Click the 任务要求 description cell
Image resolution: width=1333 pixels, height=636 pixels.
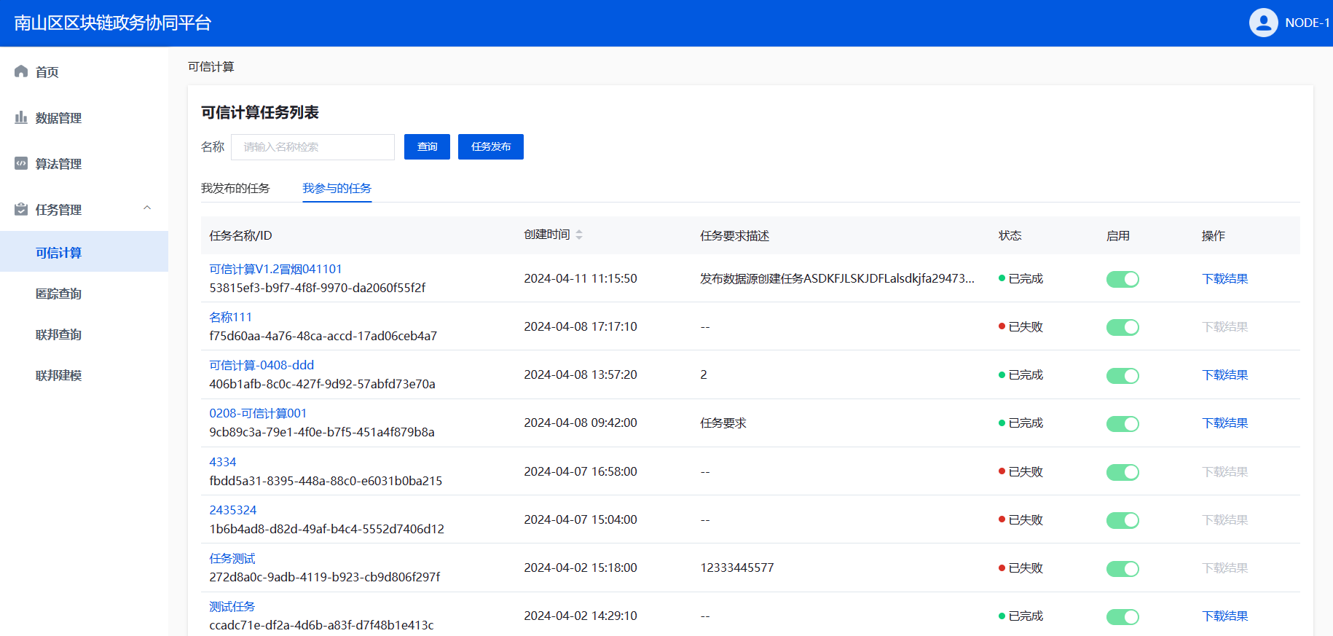pos(723,423)
